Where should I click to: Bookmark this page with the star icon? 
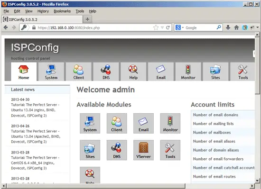(156, 27)
